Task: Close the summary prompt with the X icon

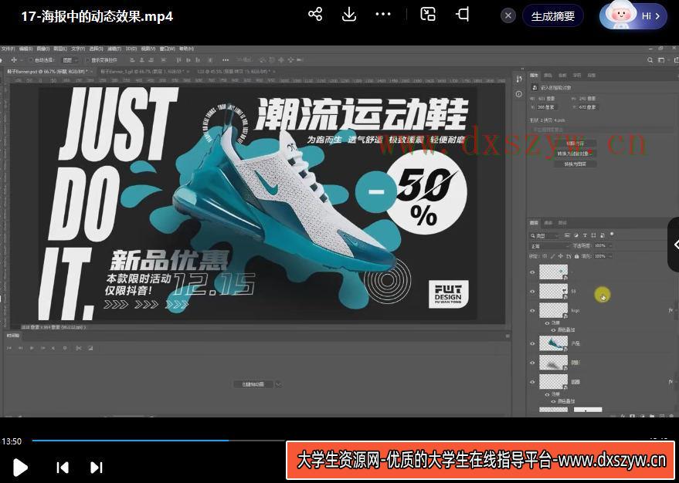Action: click(508, 16)
